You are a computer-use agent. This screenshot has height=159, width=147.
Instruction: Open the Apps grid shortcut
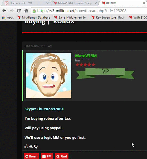8,17
